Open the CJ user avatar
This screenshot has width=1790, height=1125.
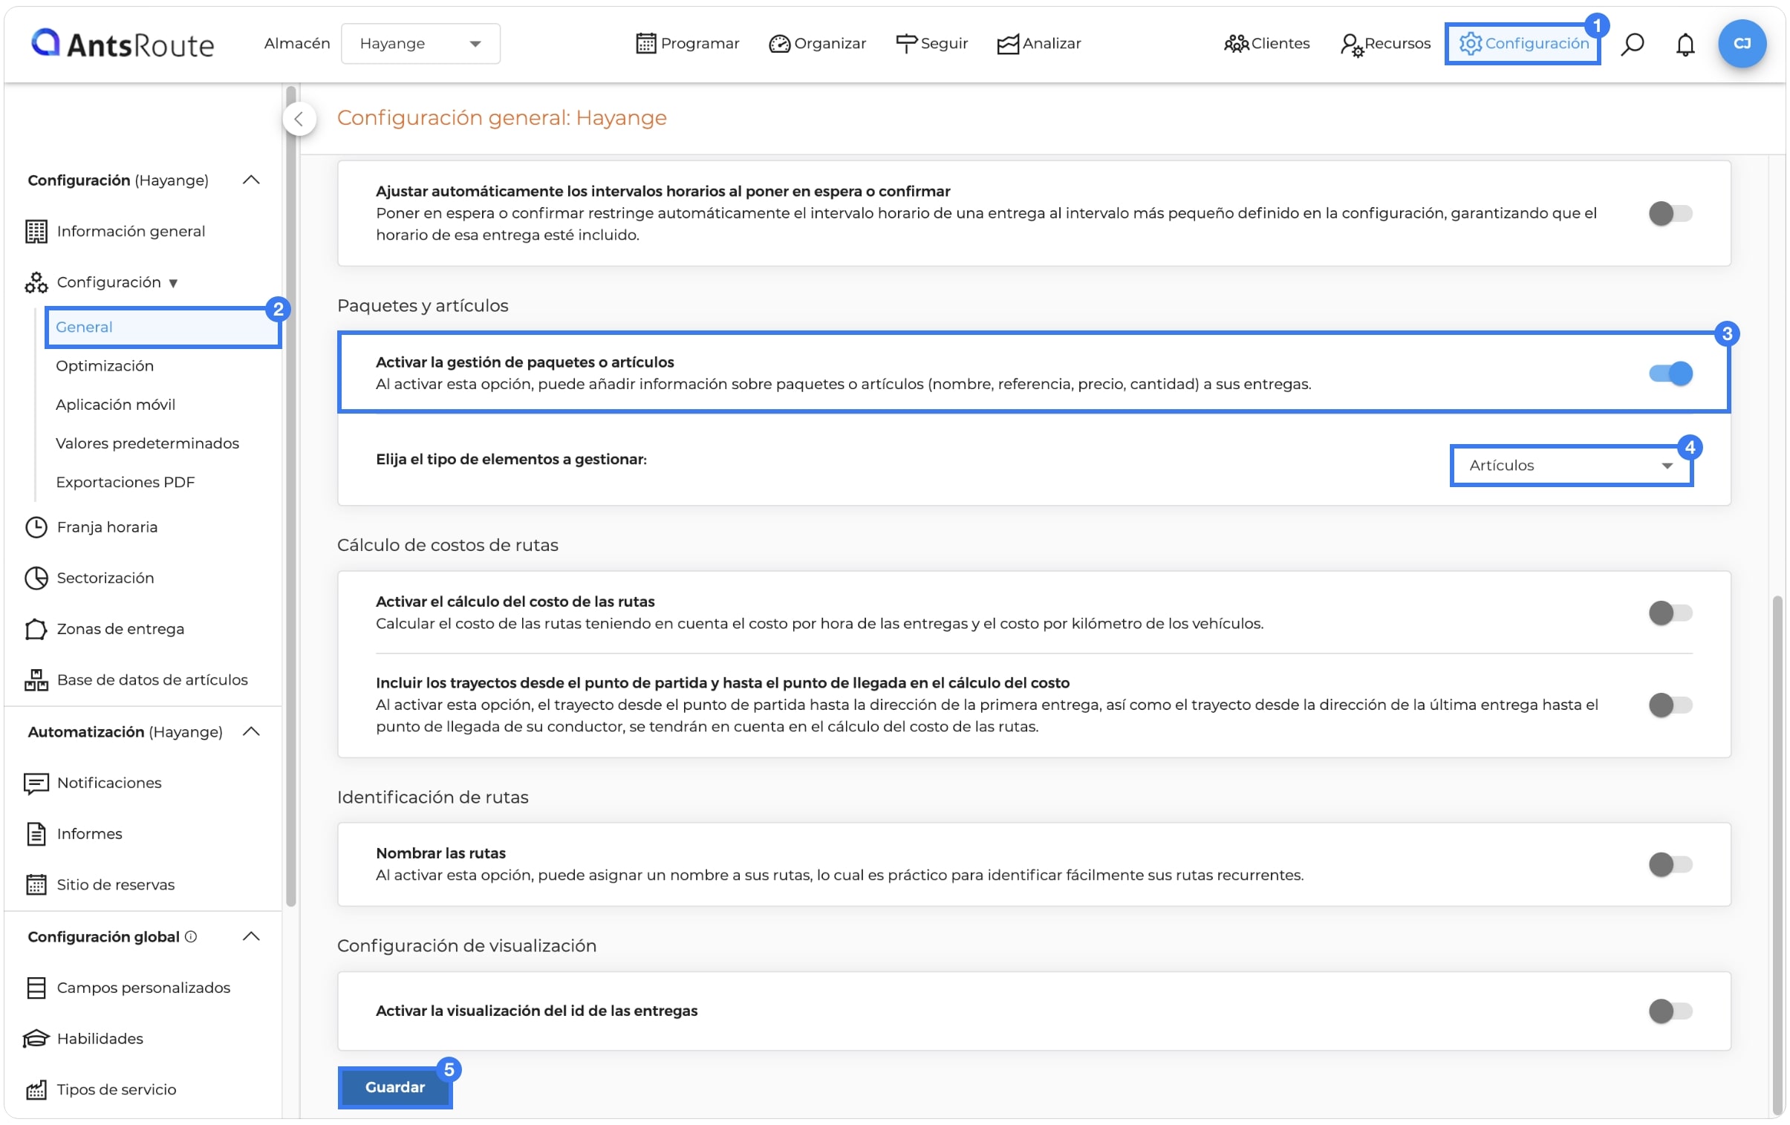(x=1741, y=44)
